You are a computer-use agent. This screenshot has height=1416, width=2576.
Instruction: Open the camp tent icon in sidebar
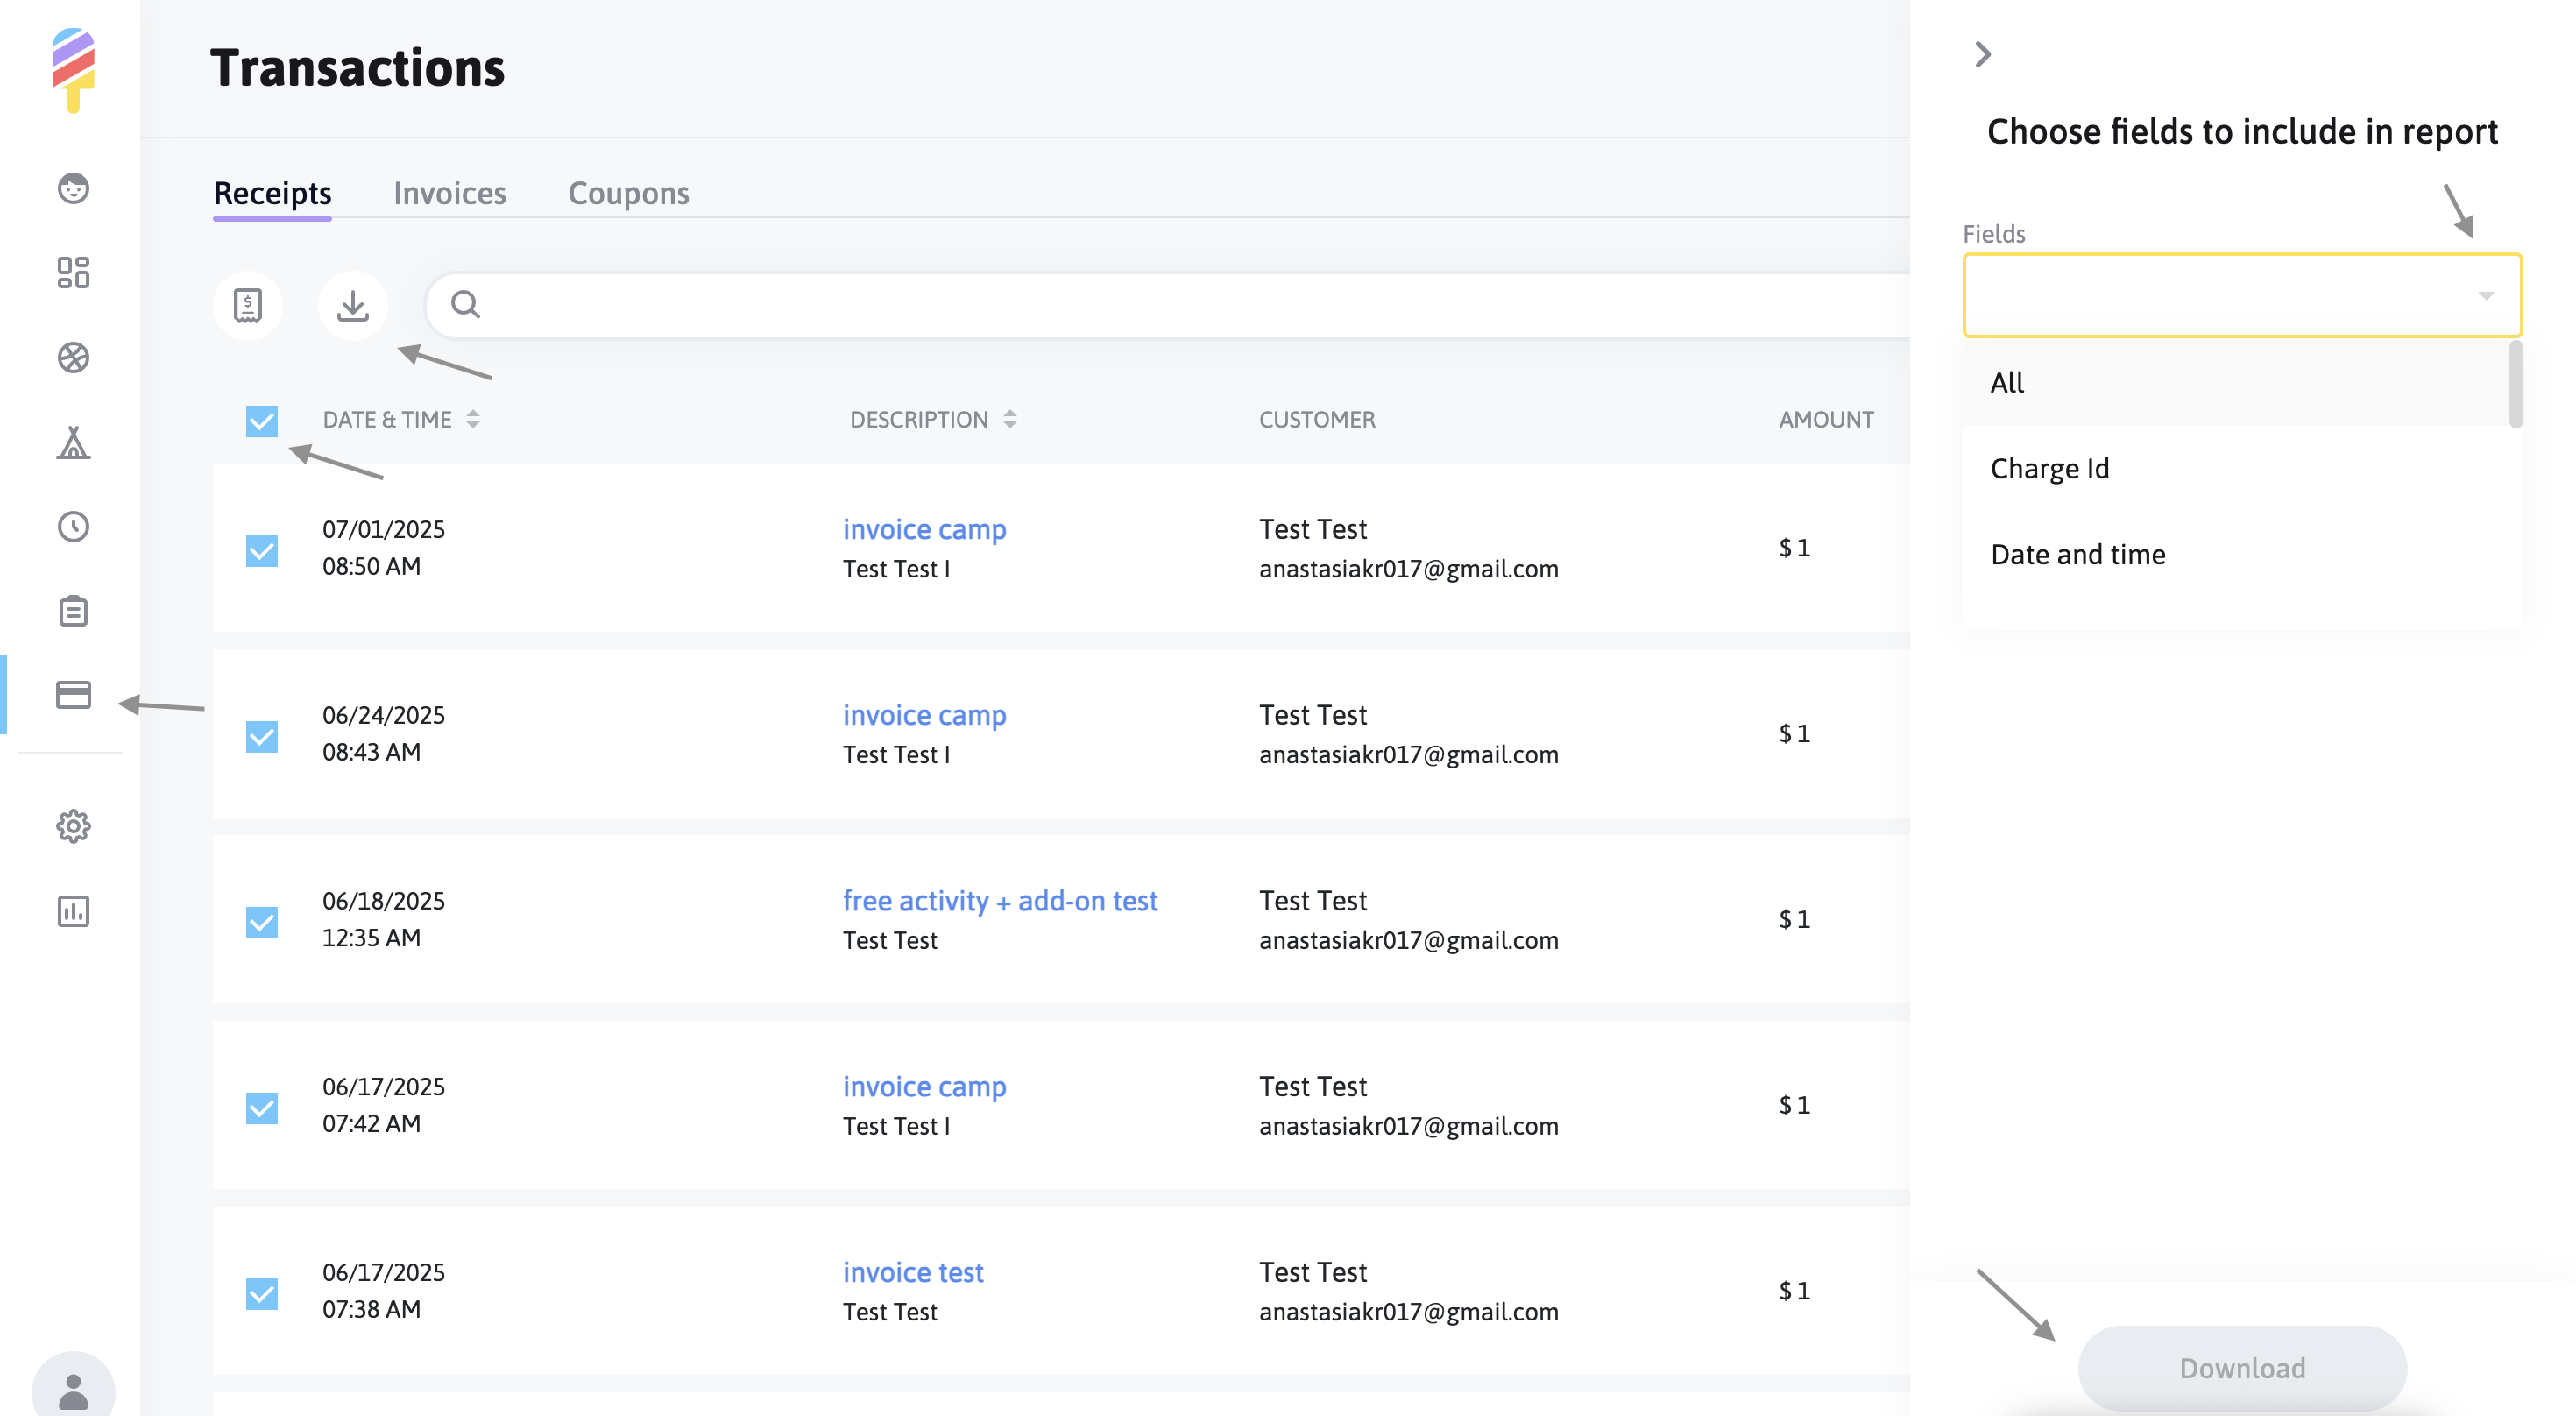pos(73,442)
